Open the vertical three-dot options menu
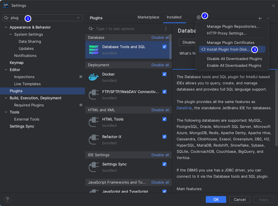 [166, 28]
